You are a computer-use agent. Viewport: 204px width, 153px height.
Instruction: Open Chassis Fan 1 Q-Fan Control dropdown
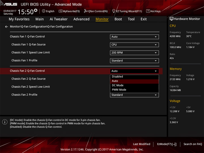(x=134, y=37)
